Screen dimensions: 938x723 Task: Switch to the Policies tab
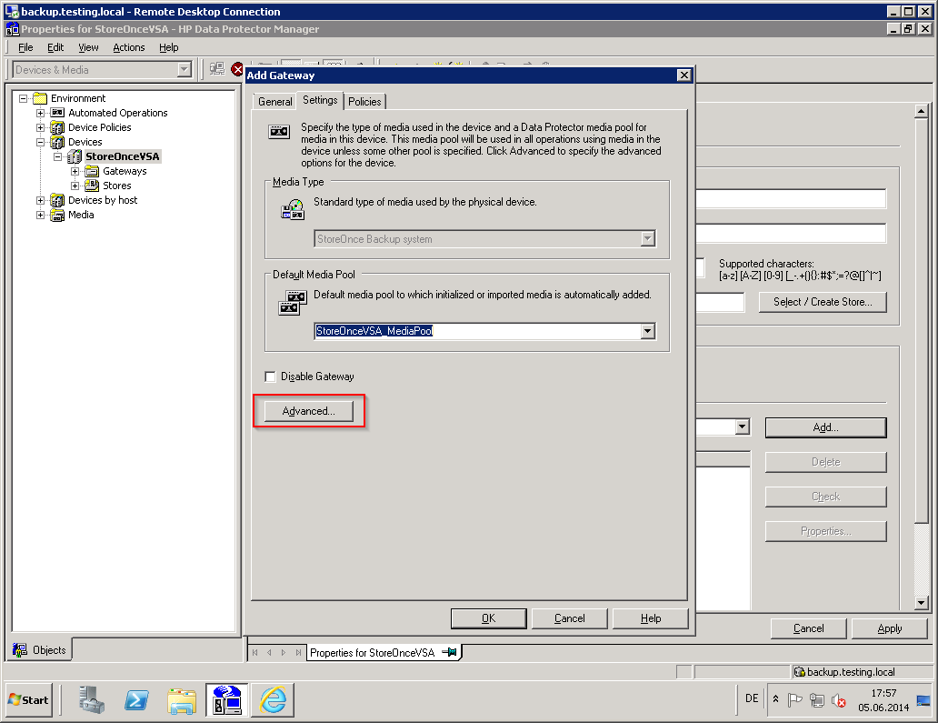(x=364, y=102)
